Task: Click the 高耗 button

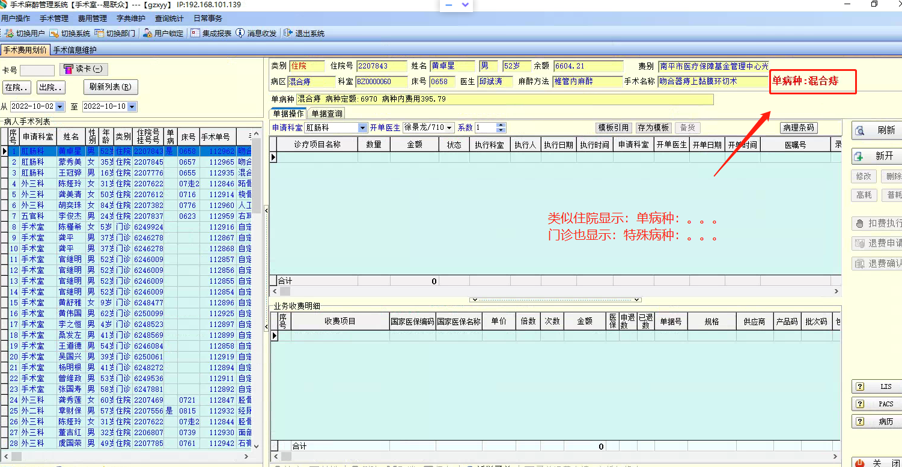Action: (864, 195)
